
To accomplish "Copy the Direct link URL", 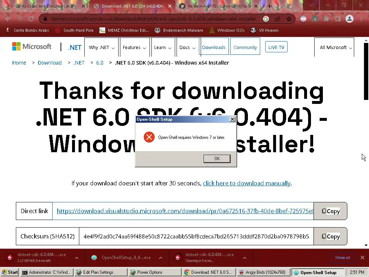I will [330, 211].
